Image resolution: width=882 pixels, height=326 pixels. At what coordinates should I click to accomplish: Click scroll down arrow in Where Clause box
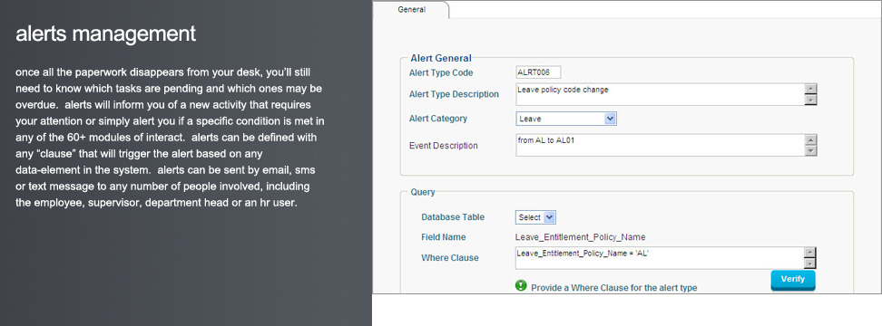810,264
